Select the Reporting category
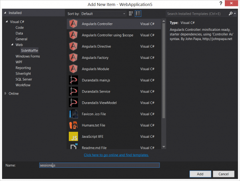 pyautogui.click(x=23, y=68)
